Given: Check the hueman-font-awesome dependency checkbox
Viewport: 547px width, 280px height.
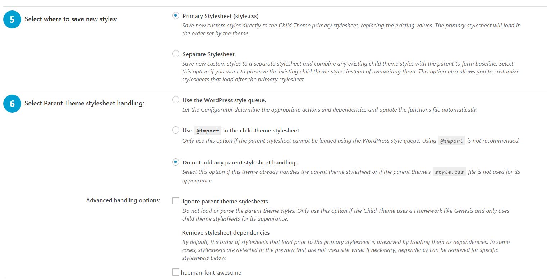Looking at the screenshot, I should pyautogui.click(x=176, y=272).
